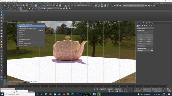The image size is (172, 96).
Task: Open Viewport Global Settings entry
Action: point(31,44)
